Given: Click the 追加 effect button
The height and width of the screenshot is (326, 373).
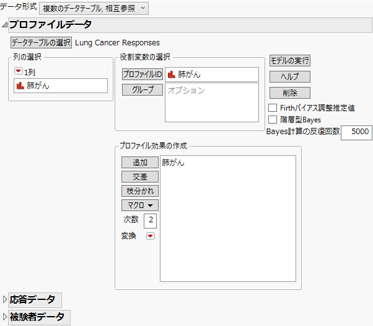Looking at the screenshot, I should (139, 163).
